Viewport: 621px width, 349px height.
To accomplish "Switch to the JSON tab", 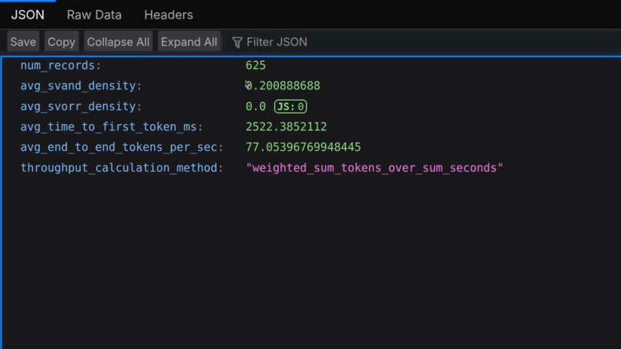I will [28, 15].
